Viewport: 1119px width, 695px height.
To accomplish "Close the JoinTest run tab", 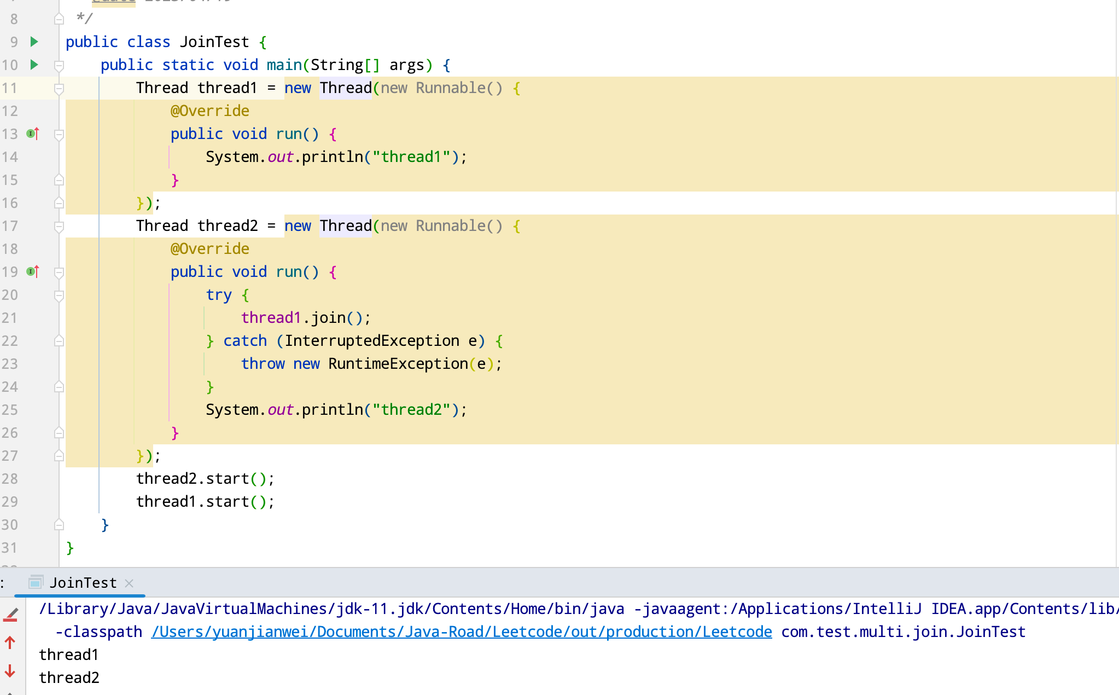I will click(129, 583).
